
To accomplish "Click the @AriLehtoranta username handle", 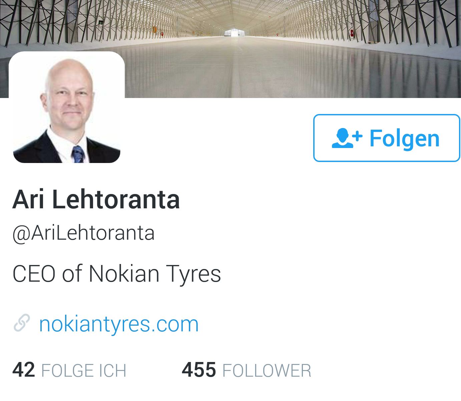I will pos(83,233).
